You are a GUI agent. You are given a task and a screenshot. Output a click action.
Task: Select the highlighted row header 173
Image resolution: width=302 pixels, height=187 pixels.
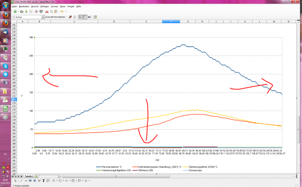14,100
